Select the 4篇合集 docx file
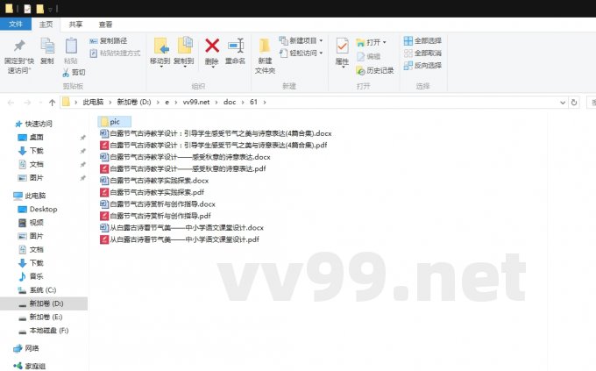This screenshot has width=596, height=371. (216, 133)
